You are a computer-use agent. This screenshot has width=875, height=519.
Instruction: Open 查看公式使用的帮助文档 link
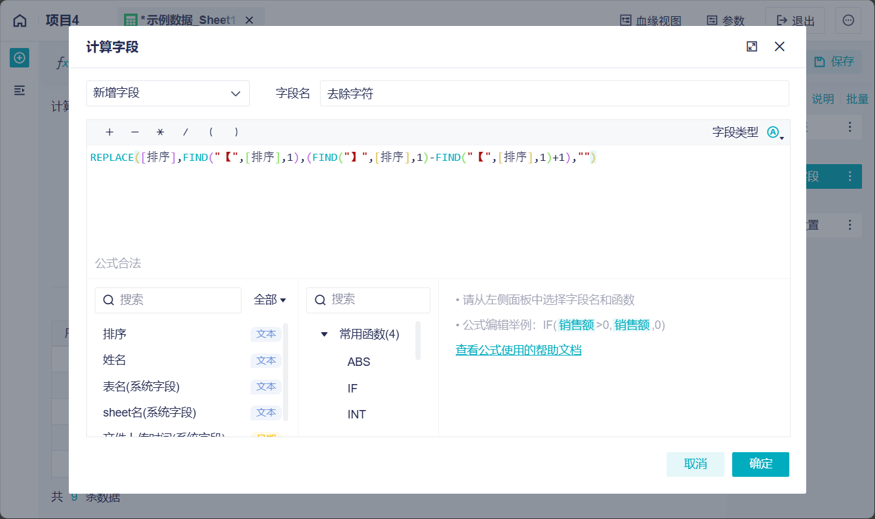[519, 350]
